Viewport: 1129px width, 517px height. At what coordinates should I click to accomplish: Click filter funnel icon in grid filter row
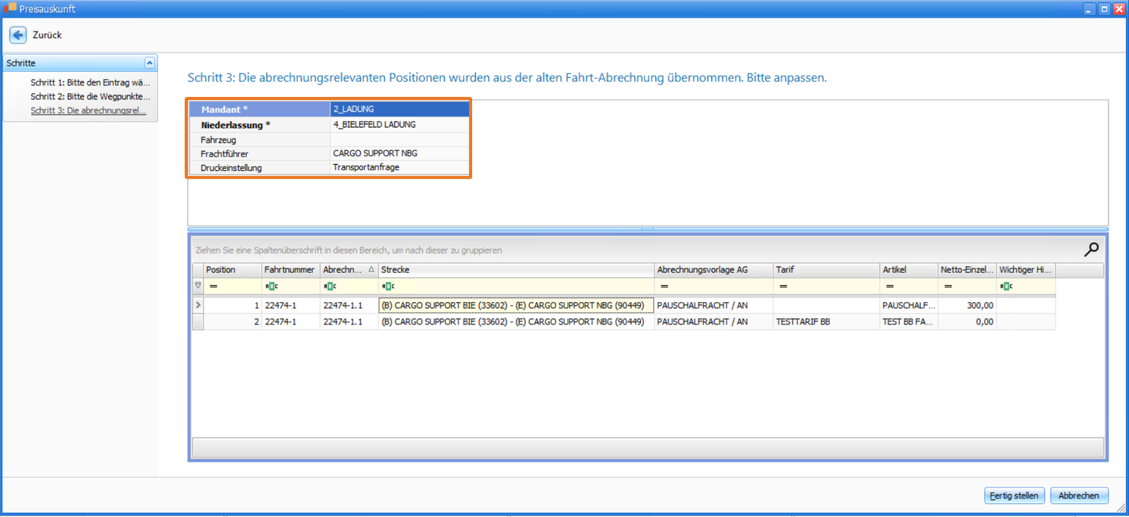[x=198, y=286]
